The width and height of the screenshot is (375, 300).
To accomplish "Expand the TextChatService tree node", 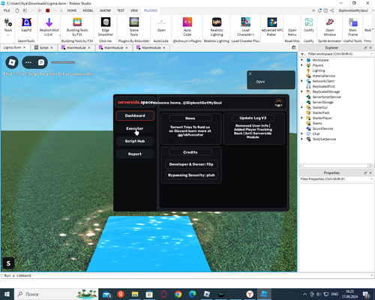I will point(301,139).
